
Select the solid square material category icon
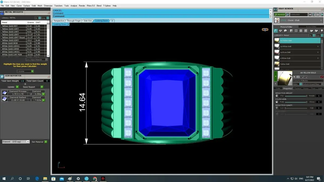tap(291, 31)
